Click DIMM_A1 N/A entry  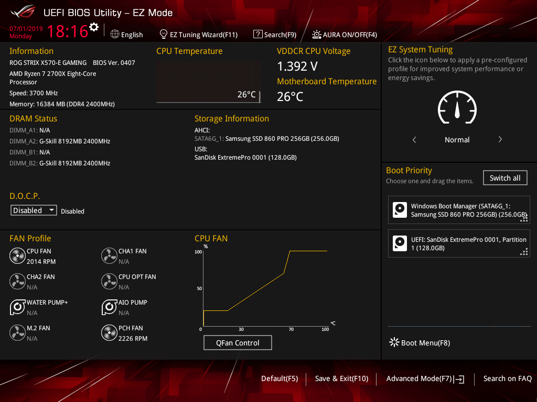tap(30, 130)
